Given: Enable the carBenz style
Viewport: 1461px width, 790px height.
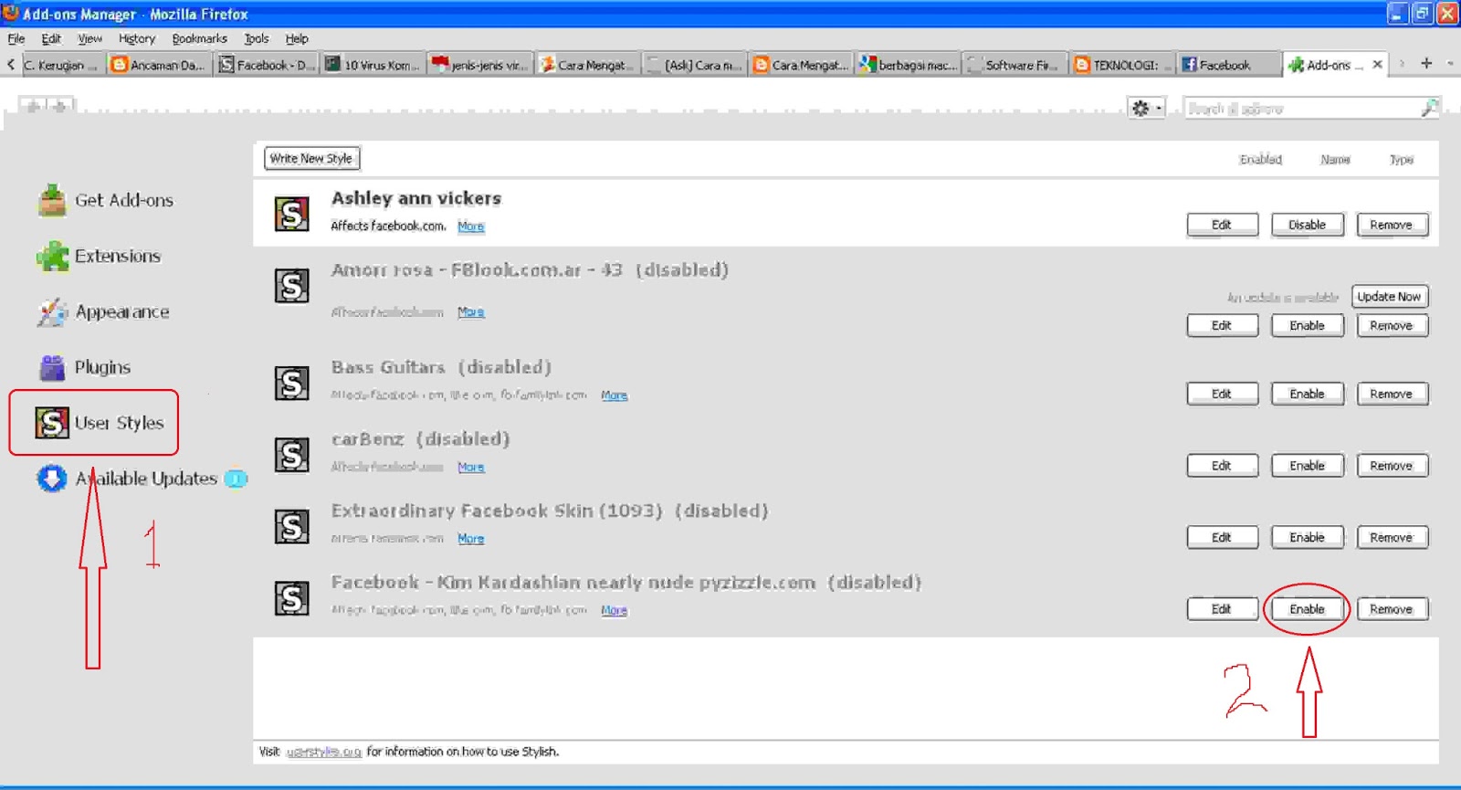Looking at the screenshot, I should pyautogui.click(x=1307, y=466).
